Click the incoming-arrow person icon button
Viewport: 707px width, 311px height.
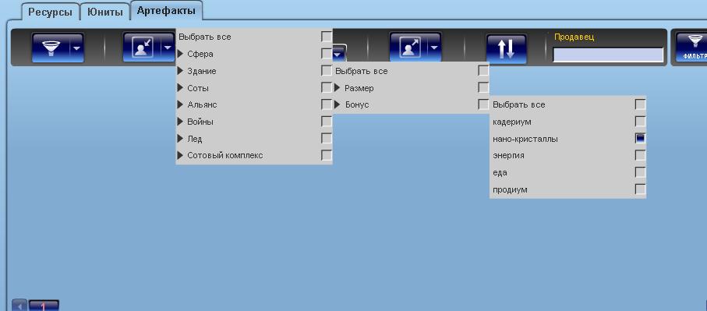tap(142, 48)
